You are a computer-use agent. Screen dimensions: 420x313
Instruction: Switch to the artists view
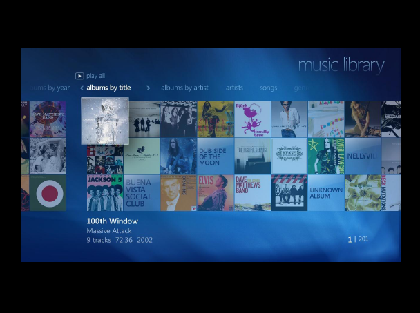(234, 88)
